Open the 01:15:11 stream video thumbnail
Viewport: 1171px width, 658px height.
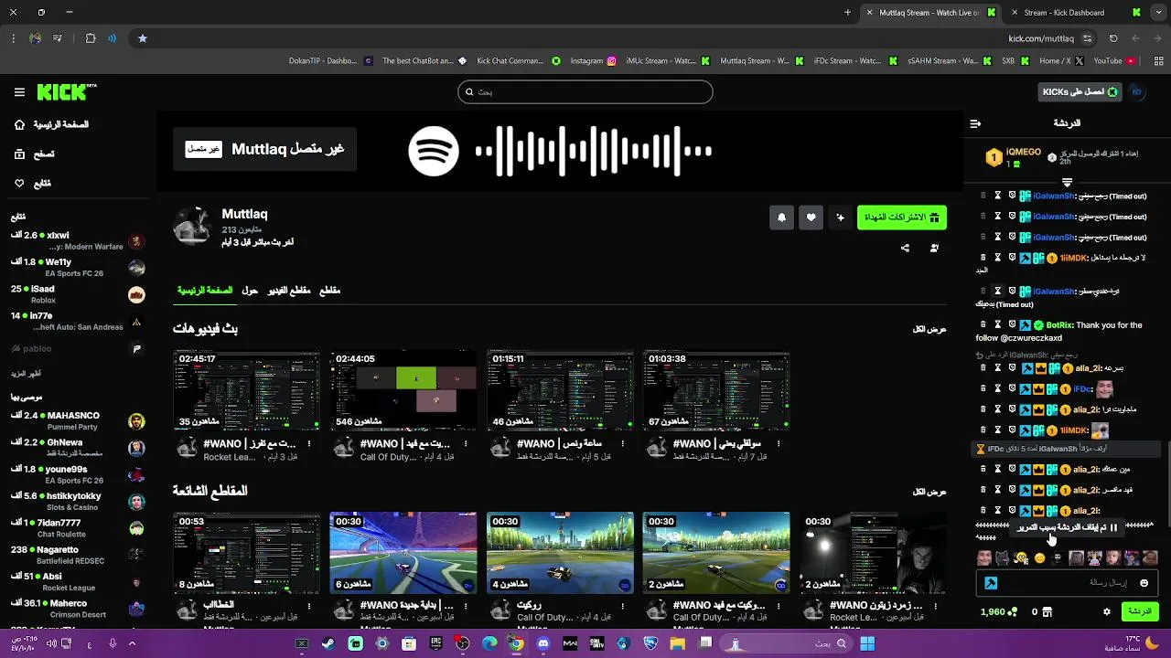pos(560,390)
